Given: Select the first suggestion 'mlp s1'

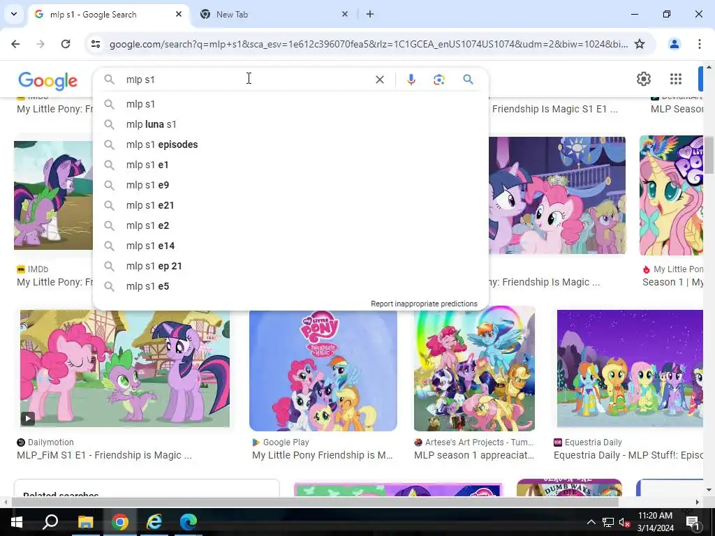Looking at the screenshot, I should click(290, 105).
